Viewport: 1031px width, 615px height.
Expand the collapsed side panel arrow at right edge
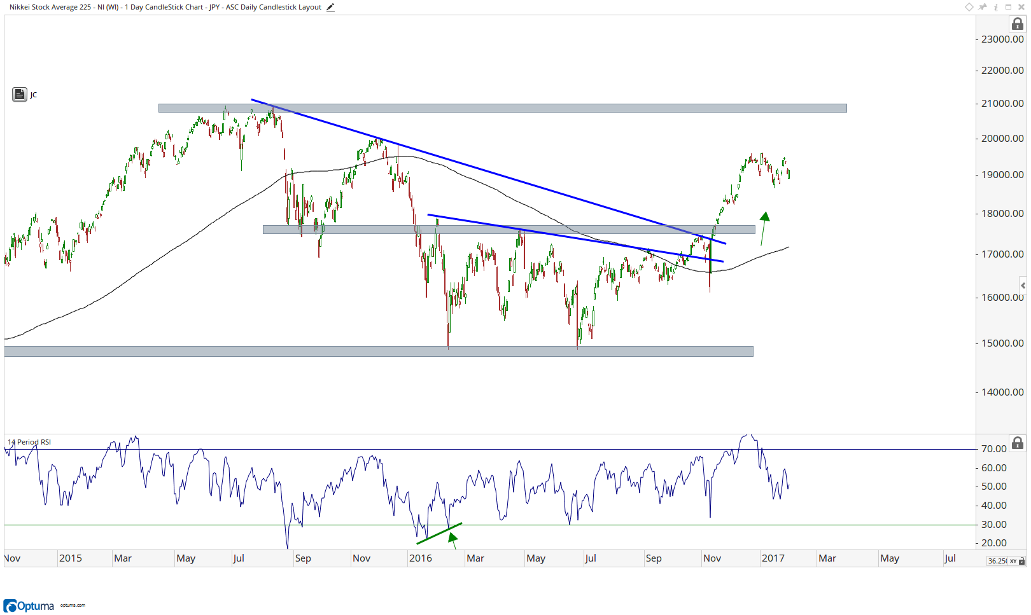[x=1023, y=286]
